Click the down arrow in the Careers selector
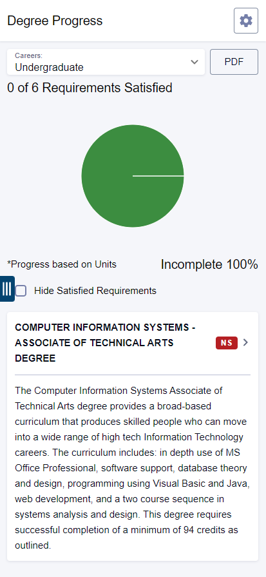This screenshot has height=577, width=266. point(195,62)
